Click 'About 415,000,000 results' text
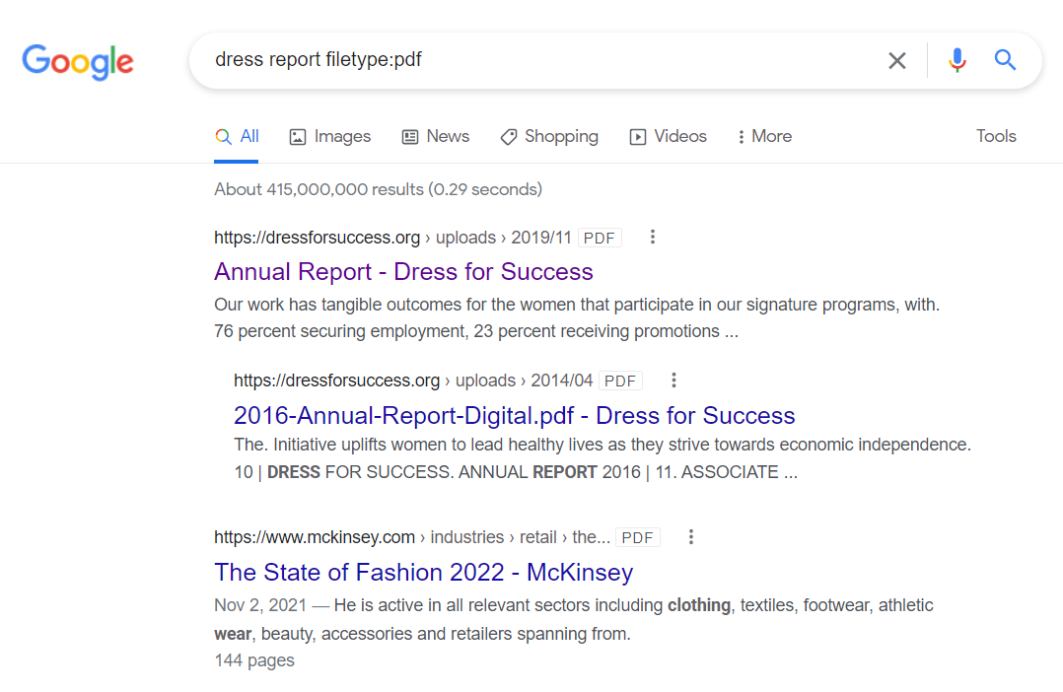 point(319,189)
